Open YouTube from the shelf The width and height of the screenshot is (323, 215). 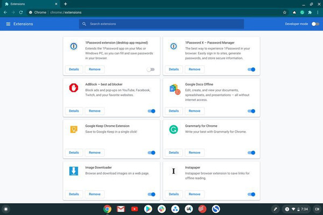(135, 209)
